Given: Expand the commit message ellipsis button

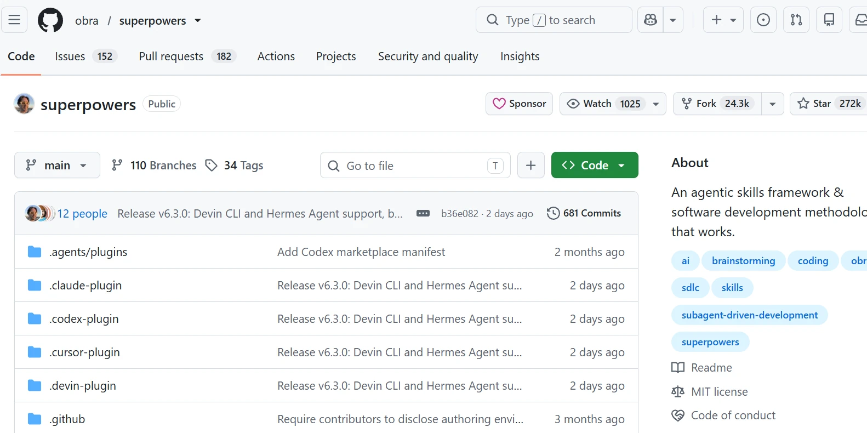Looking at the screenshot, I should [423, 213].
